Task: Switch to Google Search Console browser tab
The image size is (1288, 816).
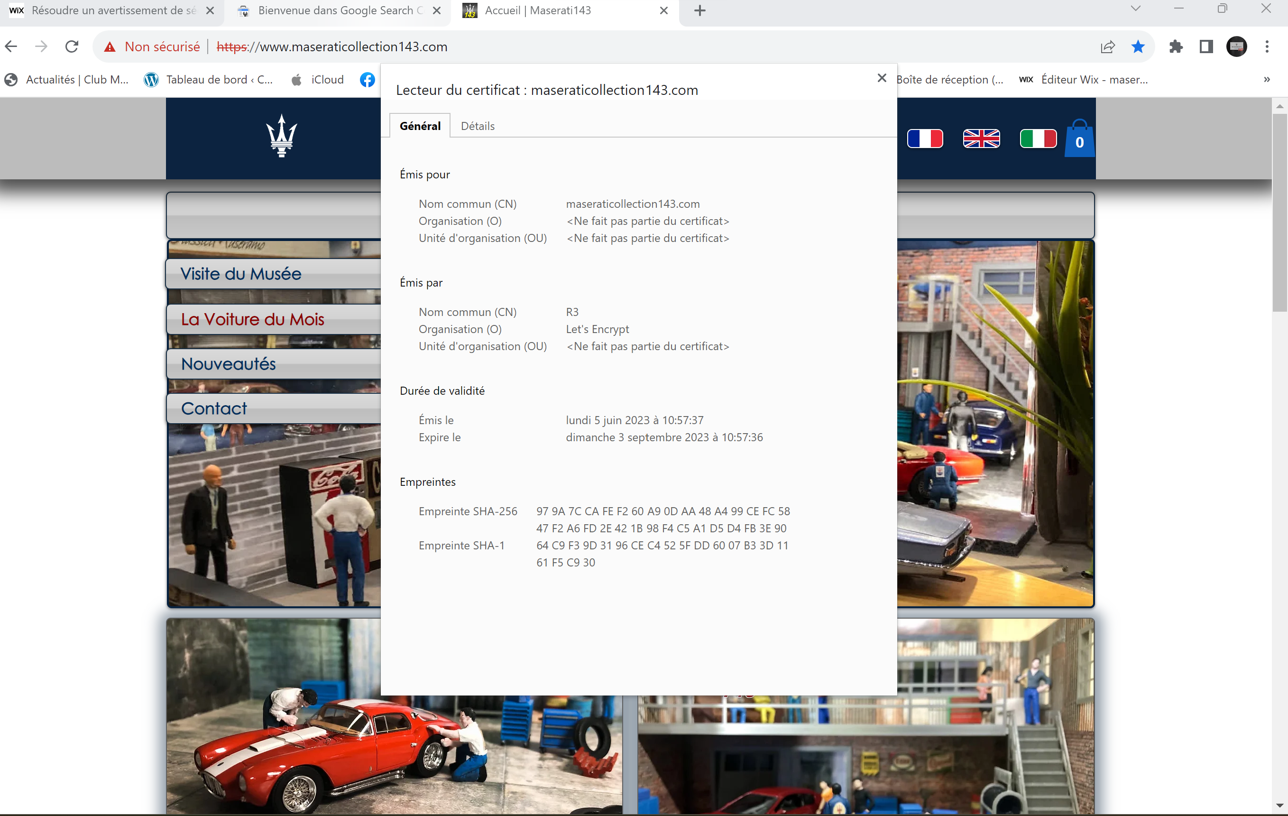Action: pos(334,10)
